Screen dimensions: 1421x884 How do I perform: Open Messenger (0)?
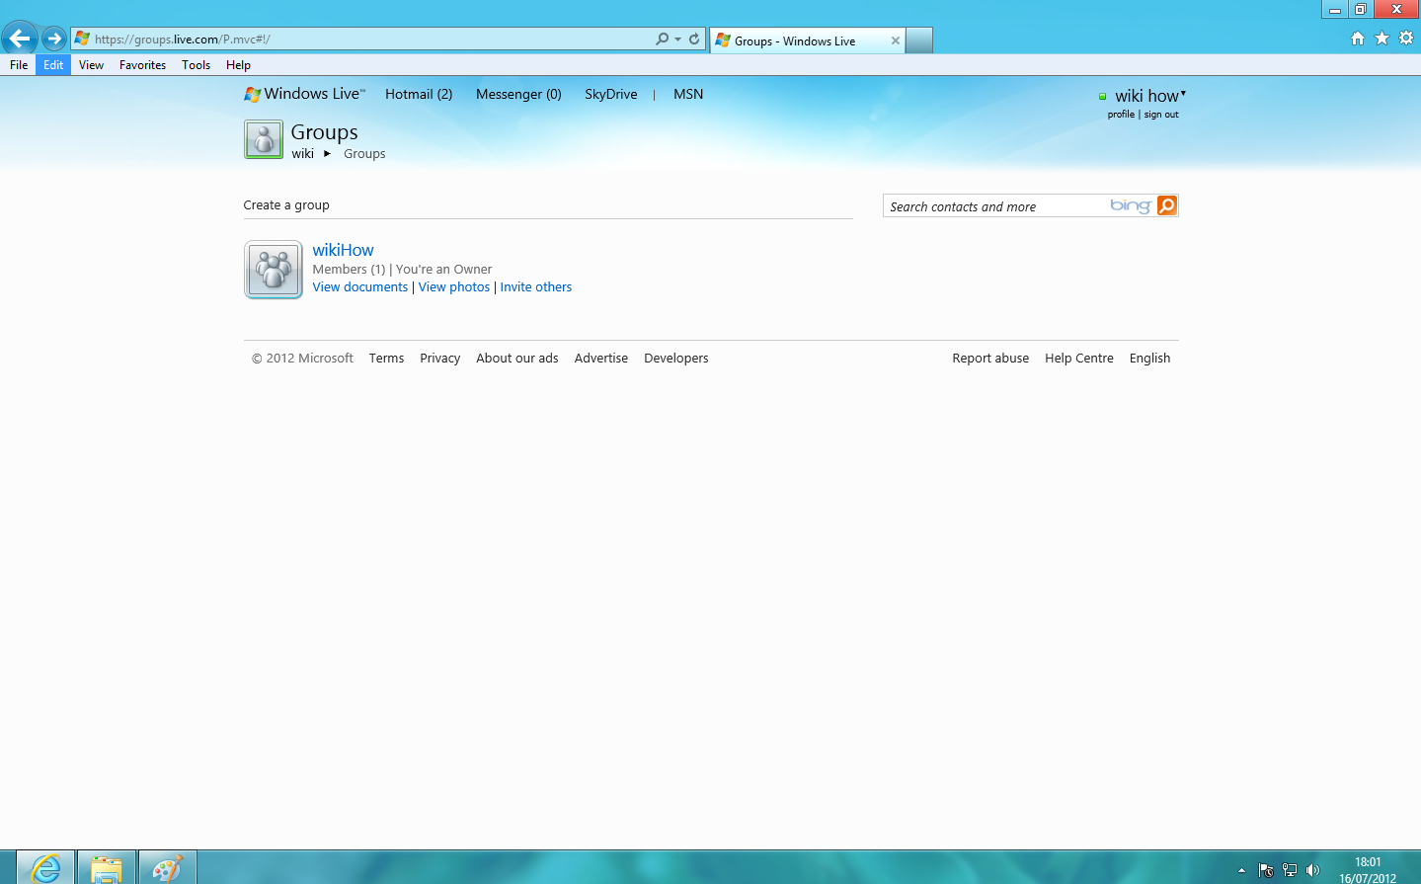tap(518, 94)
